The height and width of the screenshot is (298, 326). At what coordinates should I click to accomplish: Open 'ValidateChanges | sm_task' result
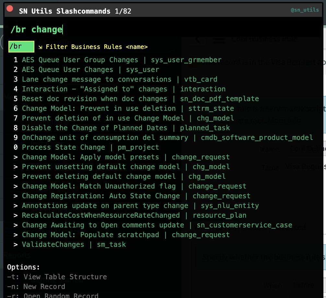coord(74,244)
